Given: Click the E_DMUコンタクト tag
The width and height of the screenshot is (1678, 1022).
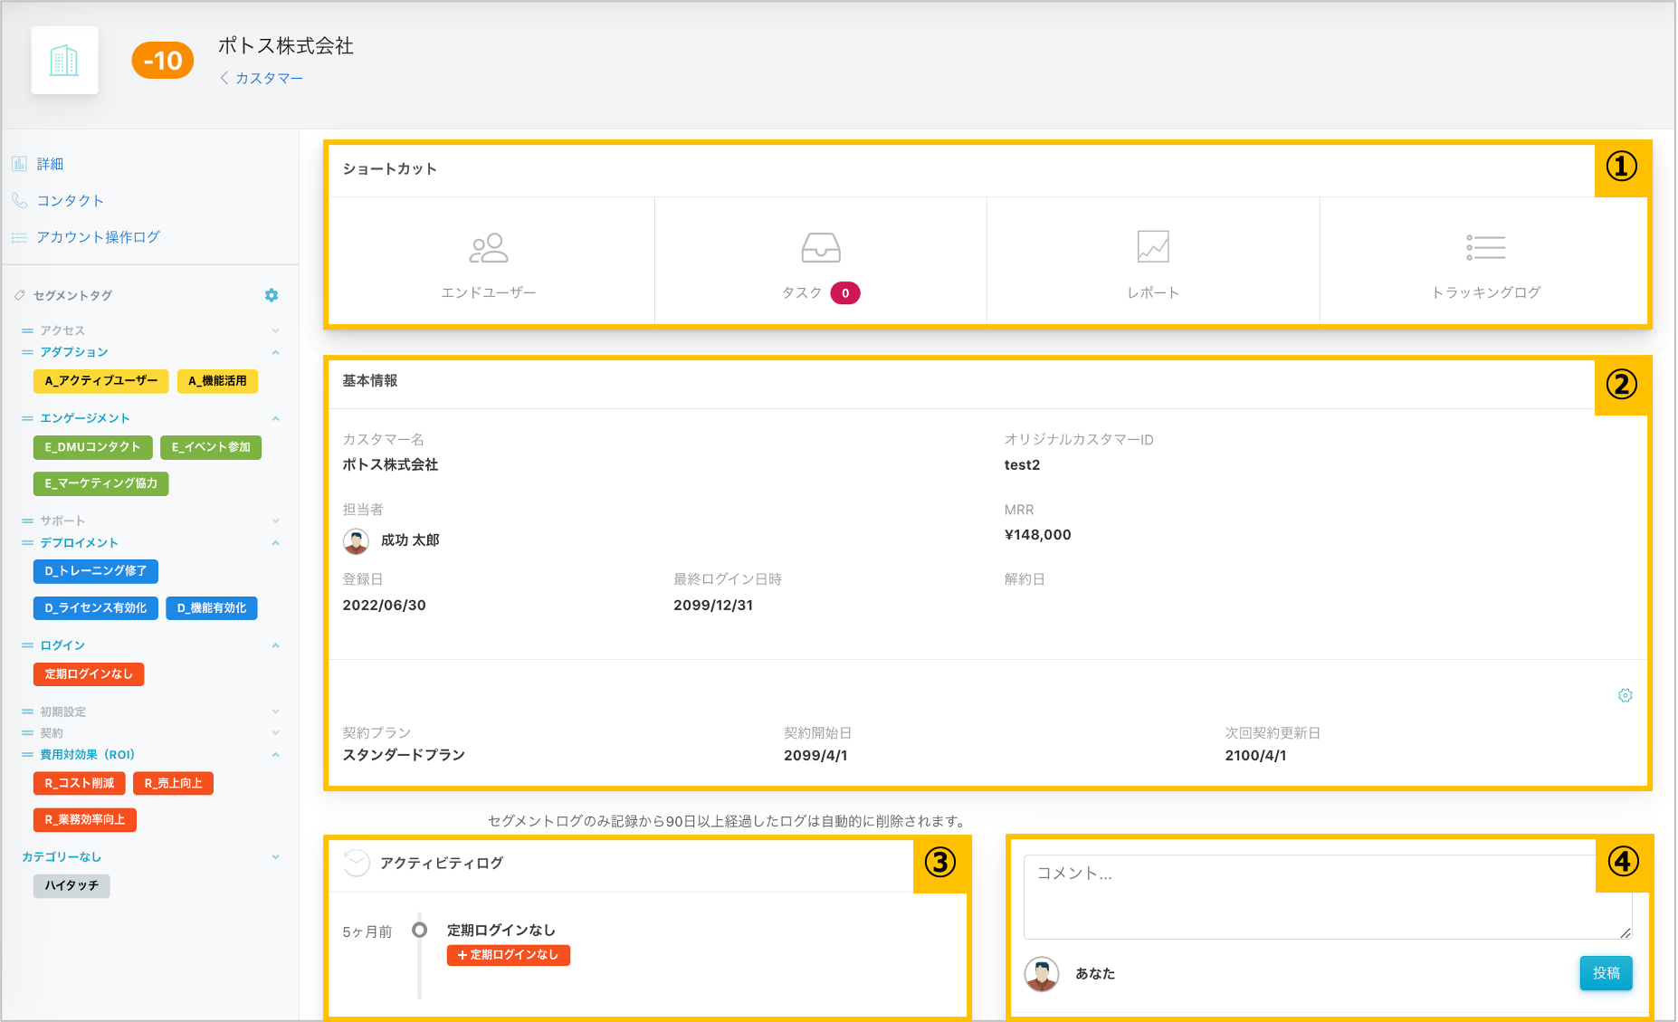Looking at the screenshot, I should point(92,447).
